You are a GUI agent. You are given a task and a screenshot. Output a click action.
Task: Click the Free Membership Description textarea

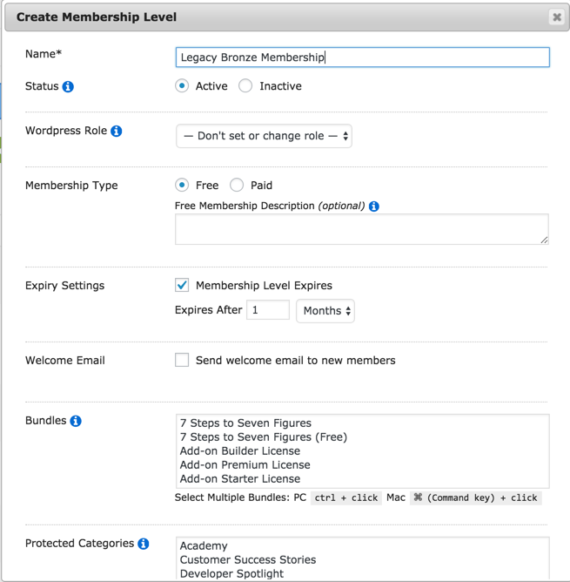coord(361,229)
